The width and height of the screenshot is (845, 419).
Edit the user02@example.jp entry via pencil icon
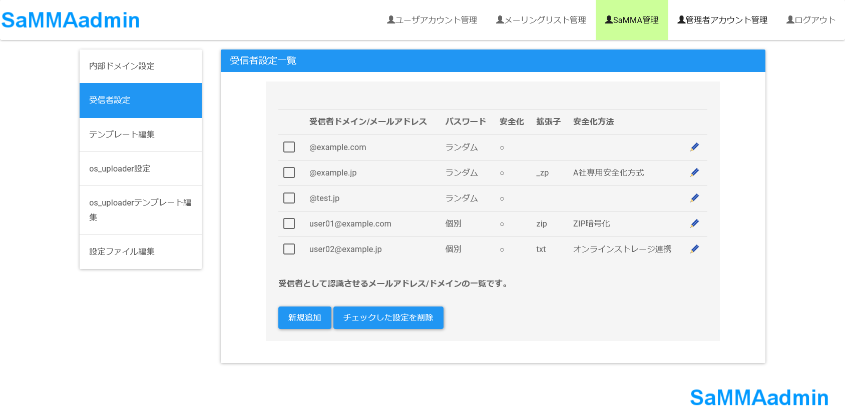click(694, 249)
